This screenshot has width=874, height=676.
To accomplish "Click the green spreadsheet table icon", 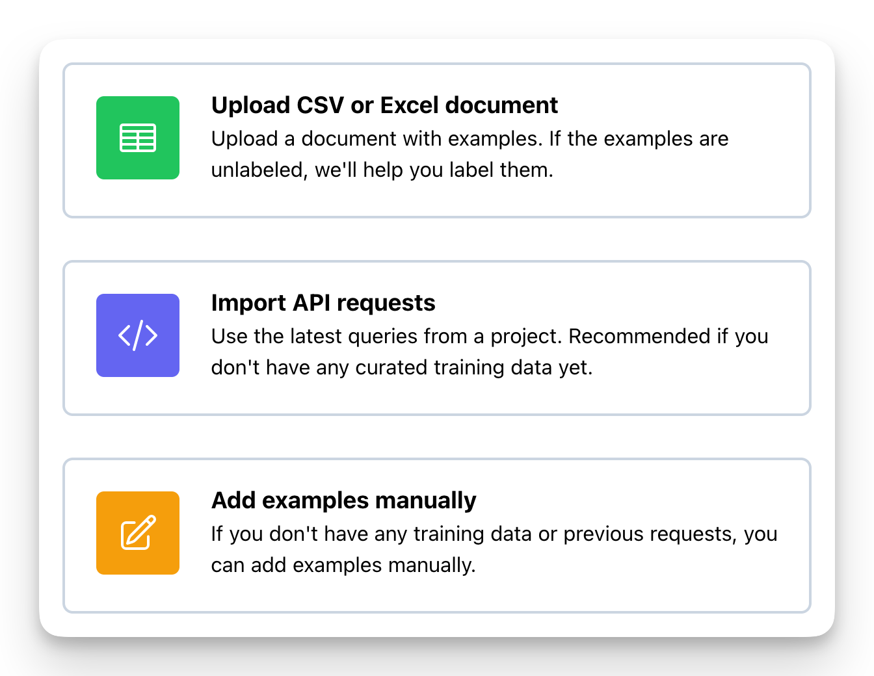I will [x=138, y=138].
